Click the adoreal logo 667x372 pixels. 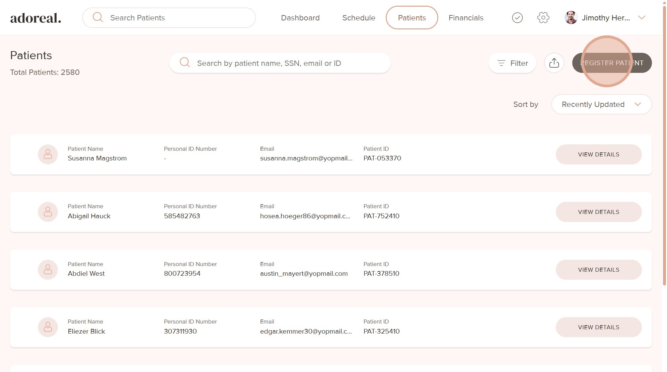click(x=35, y=18)
